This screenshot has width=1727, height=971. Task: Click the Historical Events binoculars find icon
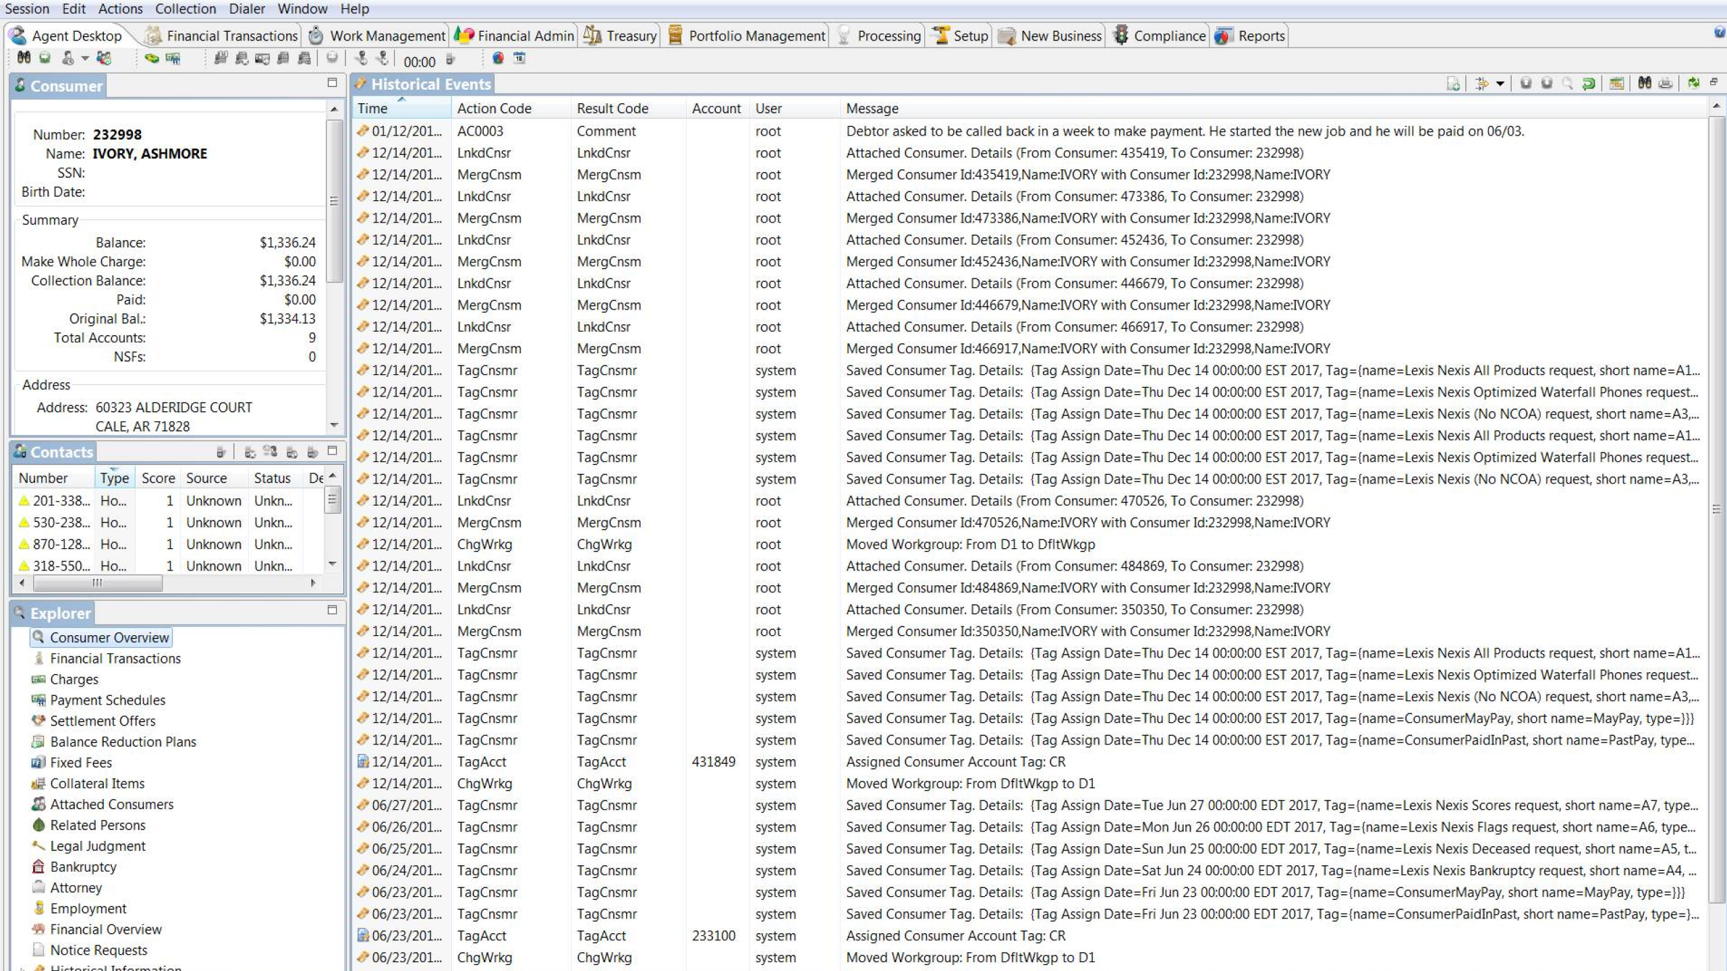point(1645,84)
